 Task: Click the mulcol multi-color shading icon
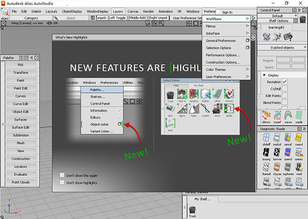pyautogui.click(x=276, y=137)
